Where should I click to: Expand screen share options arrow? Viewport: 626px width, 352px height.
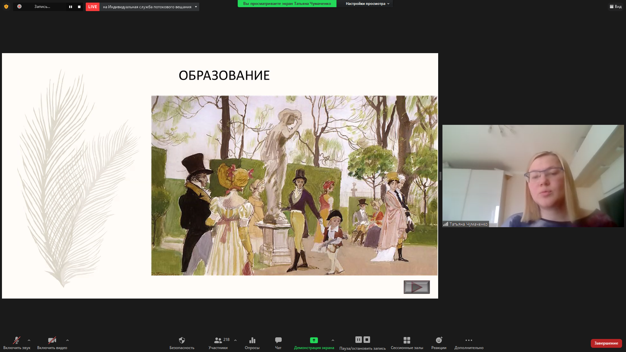333,340
